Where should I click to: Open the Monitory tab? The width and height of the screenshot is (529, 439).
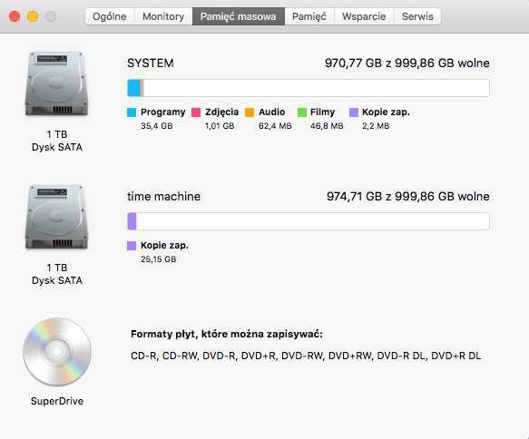163,16
